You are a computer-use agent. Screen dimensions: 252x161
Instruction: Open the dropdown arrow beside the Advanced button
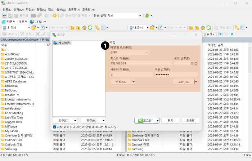click(196, 82)
